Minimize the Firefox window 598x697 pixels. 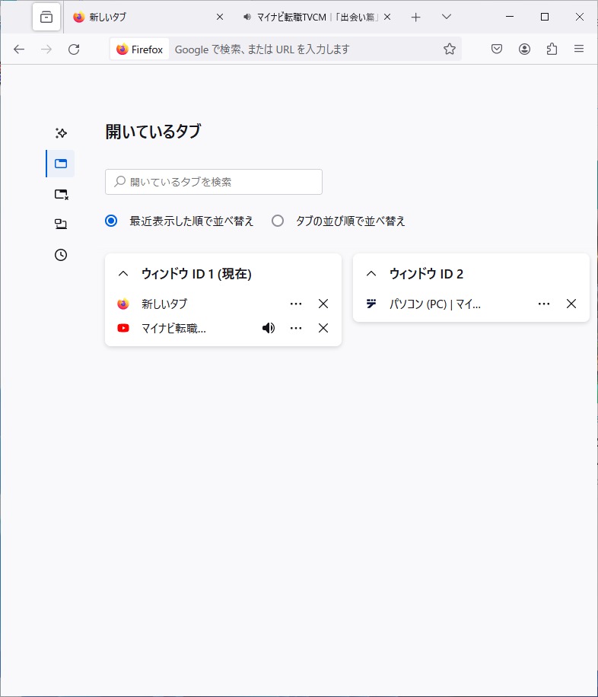pos(510,17)
